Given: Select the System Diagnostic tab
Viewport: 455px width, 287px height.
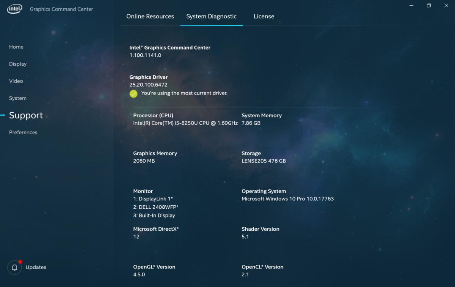Looking at the screenshot, I should [211, 16].
